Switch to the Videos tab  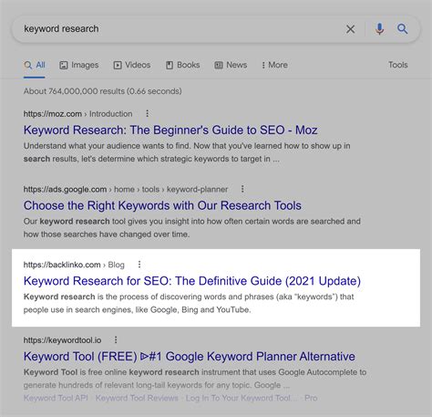click(132, 65)
